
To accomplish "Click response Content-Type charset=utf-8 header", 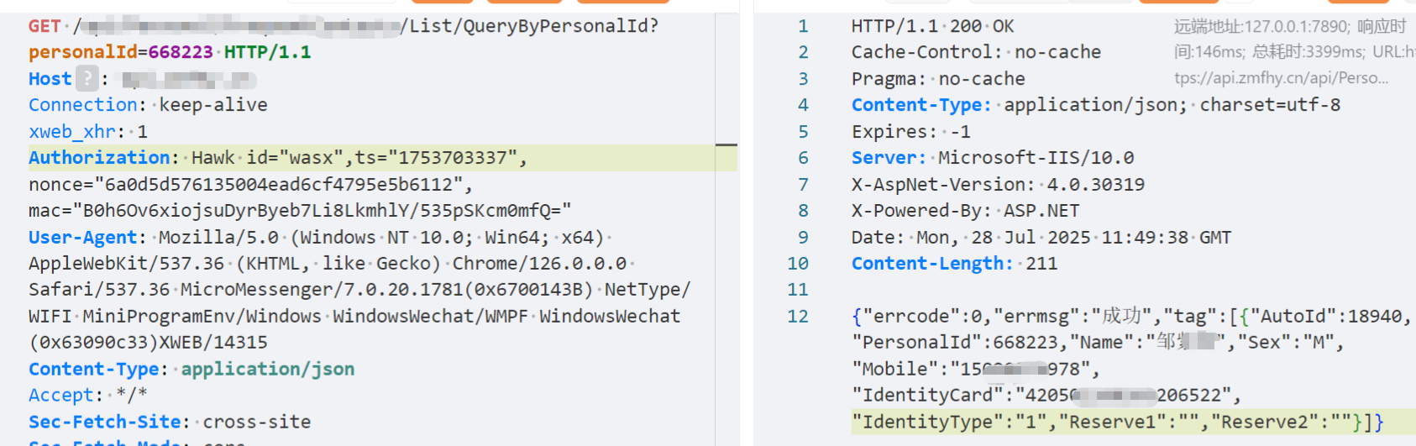I will click(x=1096, y=105).
